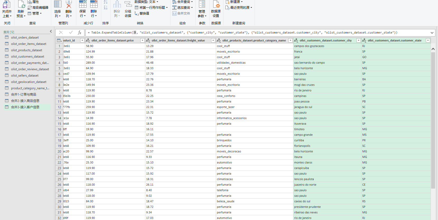Open the New Source (新建源) menu

(x=234, y=2)
